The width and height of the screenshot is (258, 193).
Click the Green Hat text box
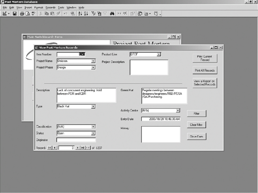[x=164, y=96]
